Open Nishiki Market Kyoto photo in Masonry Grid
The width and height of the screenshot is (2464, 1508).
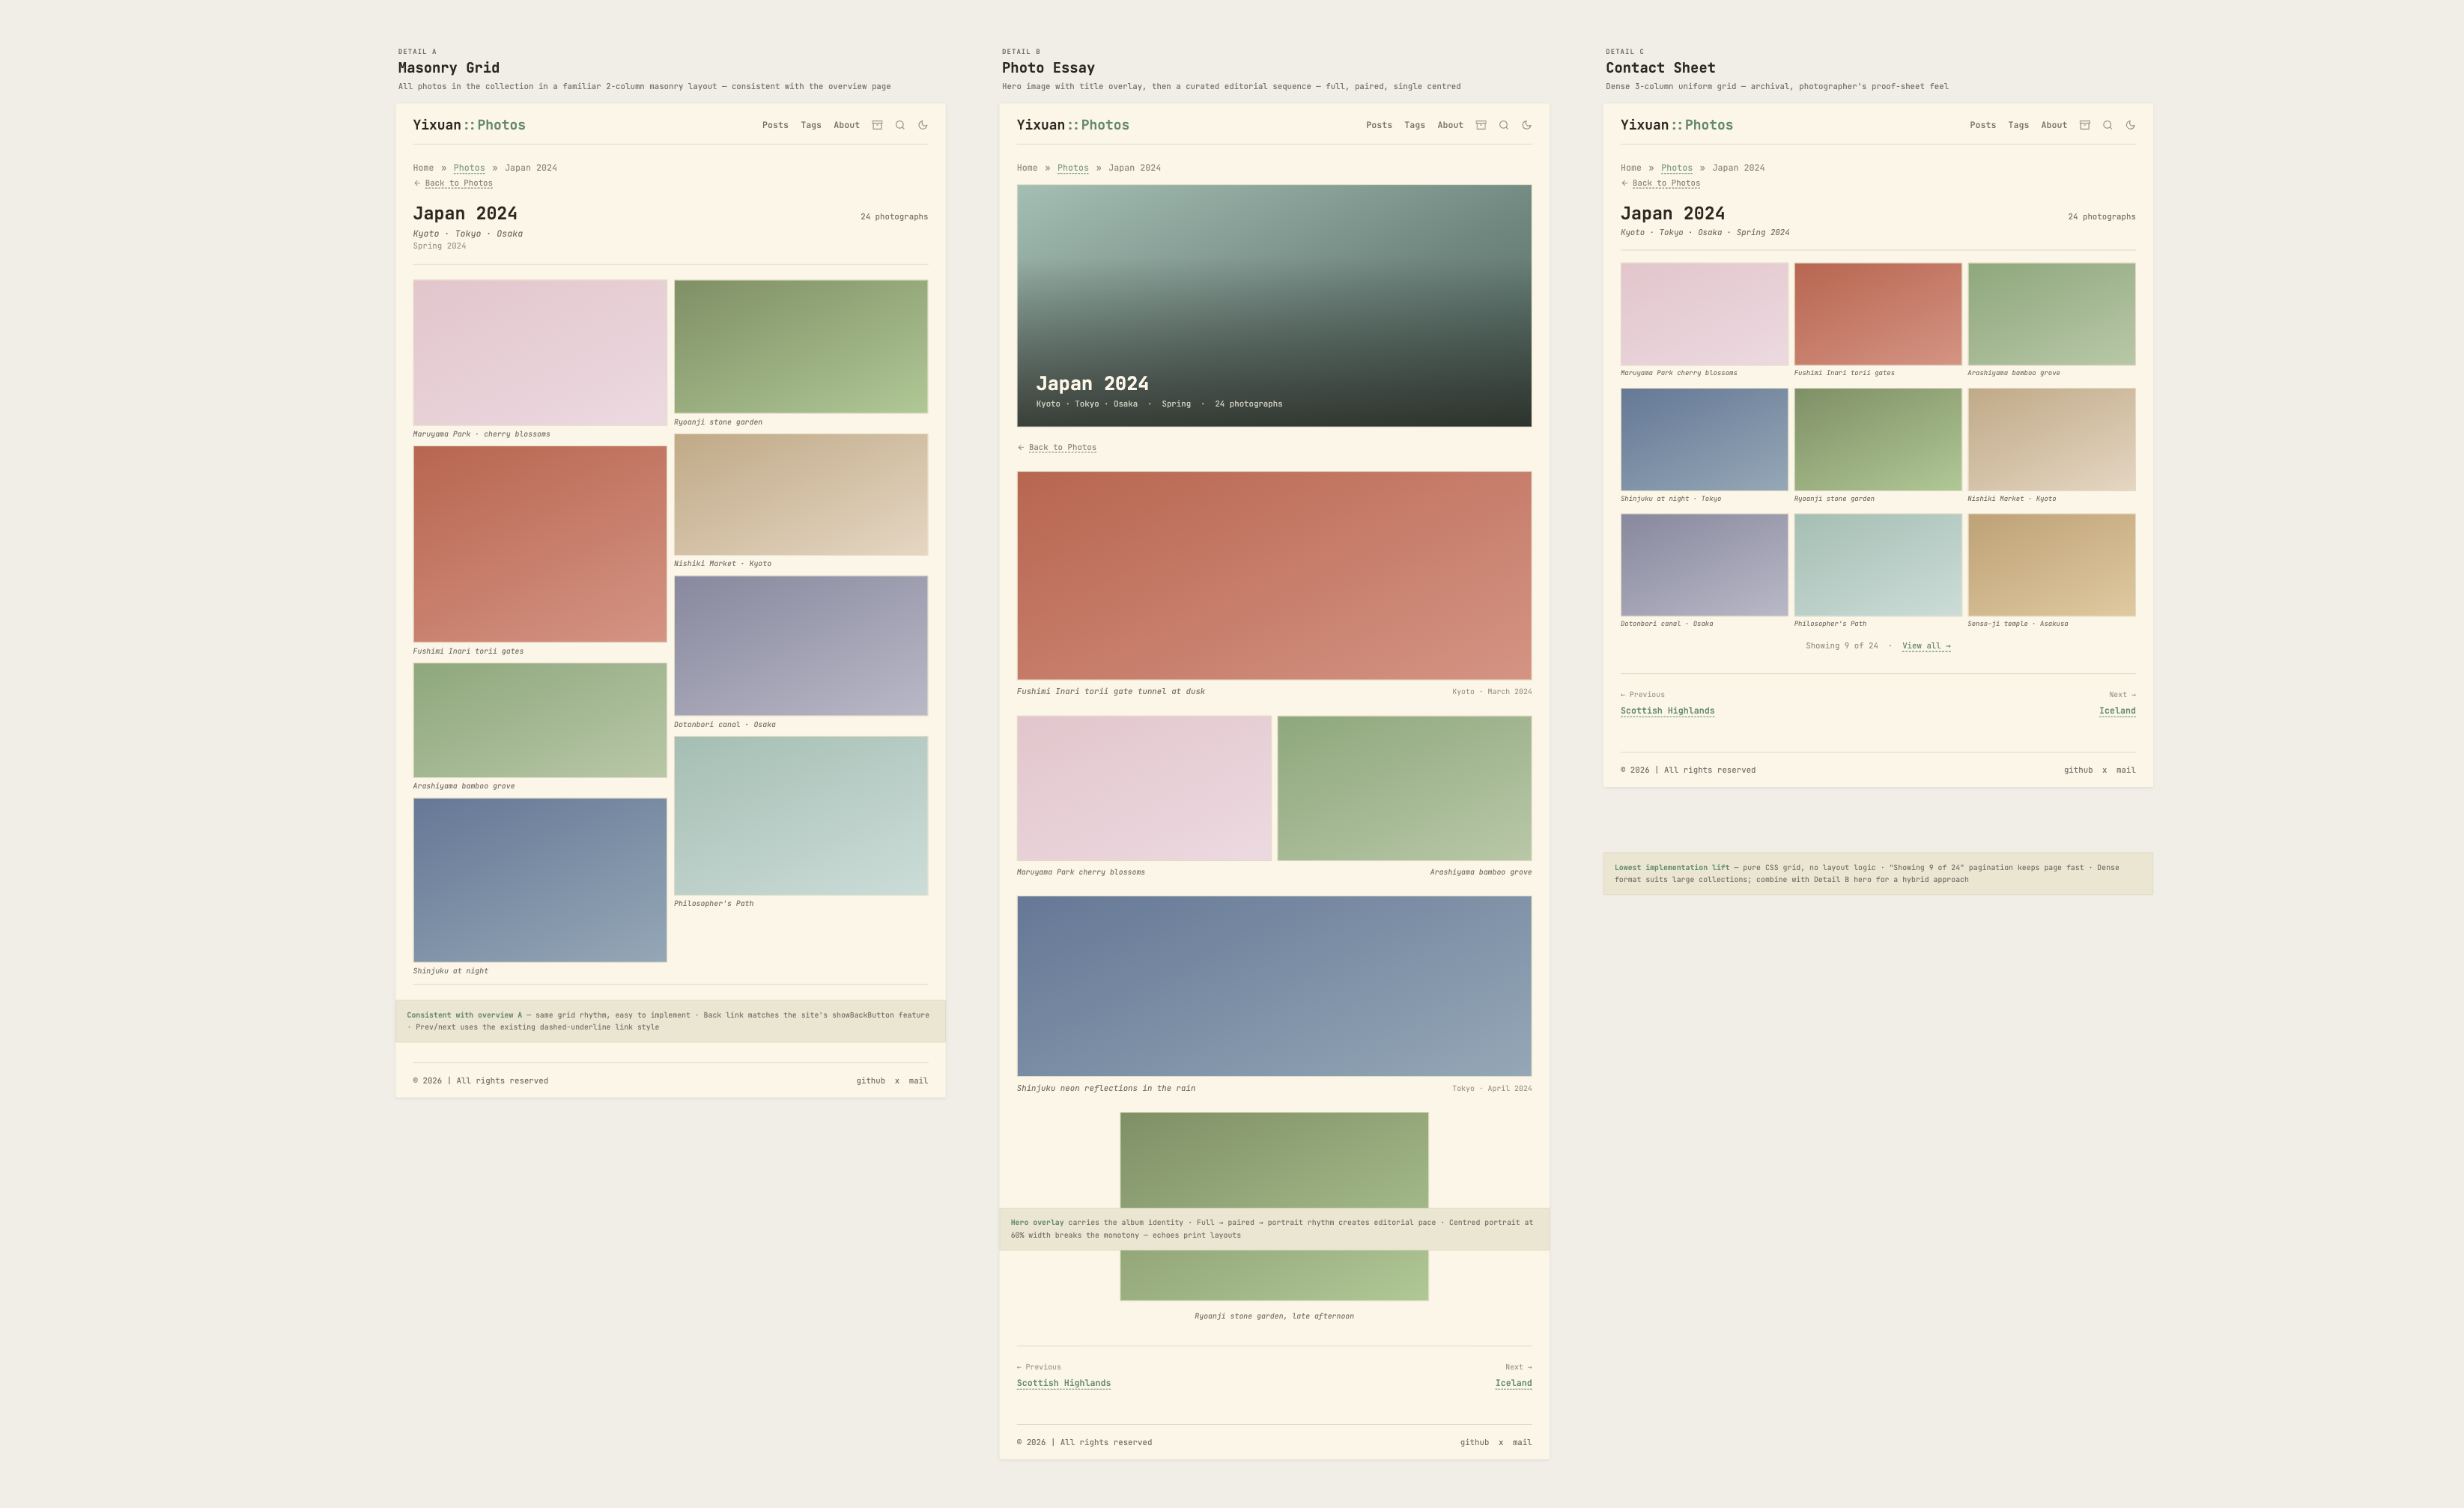[x=801, y=494]
